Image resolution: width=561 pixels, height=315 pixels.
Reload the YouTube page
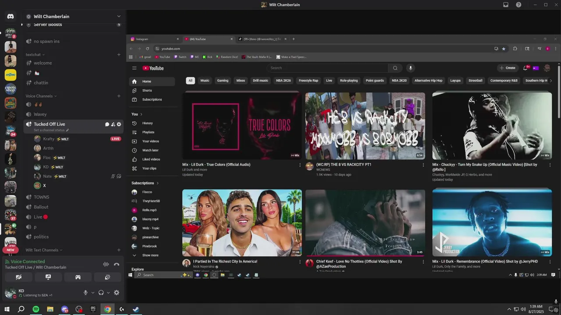(147, 49)
